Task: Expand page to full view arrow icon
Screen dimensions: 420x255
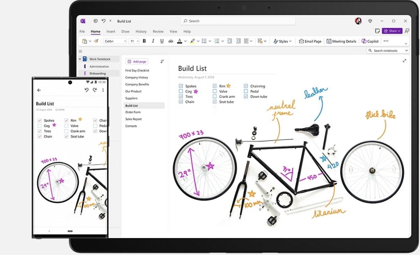Action: point(404,61)
